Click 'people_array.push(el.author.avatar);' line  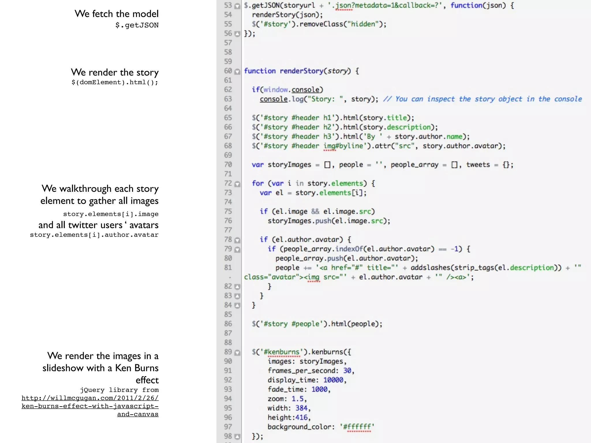pos(347,258)
